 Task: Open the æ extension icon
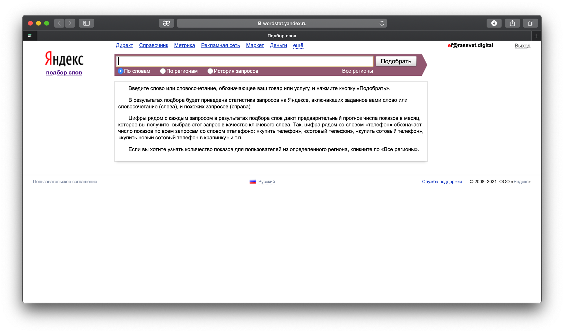point(166,23)
